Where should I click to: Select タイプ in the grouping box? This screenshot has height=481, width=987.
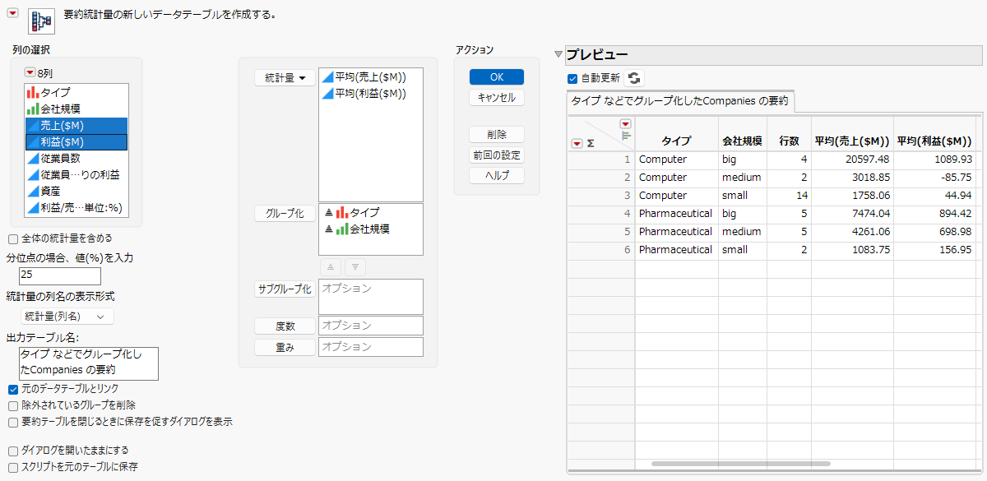(370, 213)
